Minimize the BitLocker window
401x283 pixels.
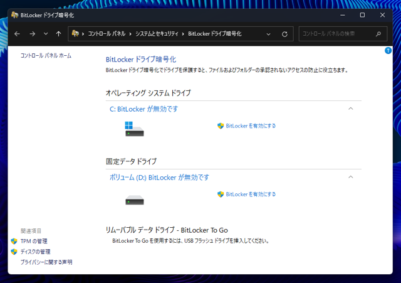(x=343, y=15)
